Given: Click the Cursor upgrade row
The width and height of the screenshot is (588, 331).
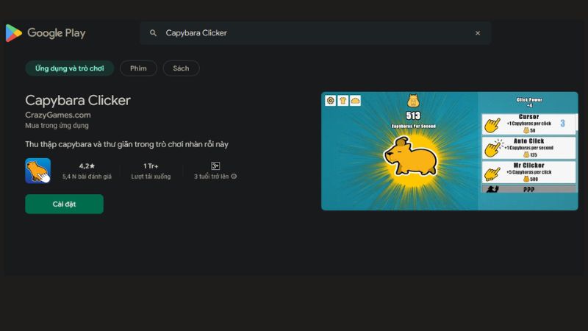Looking at the screenshot, I should click(528, 124).
